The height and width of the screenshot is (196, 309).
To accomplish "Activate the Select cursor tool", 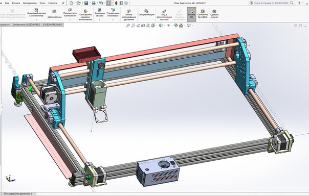I will [x=108, y=3].
